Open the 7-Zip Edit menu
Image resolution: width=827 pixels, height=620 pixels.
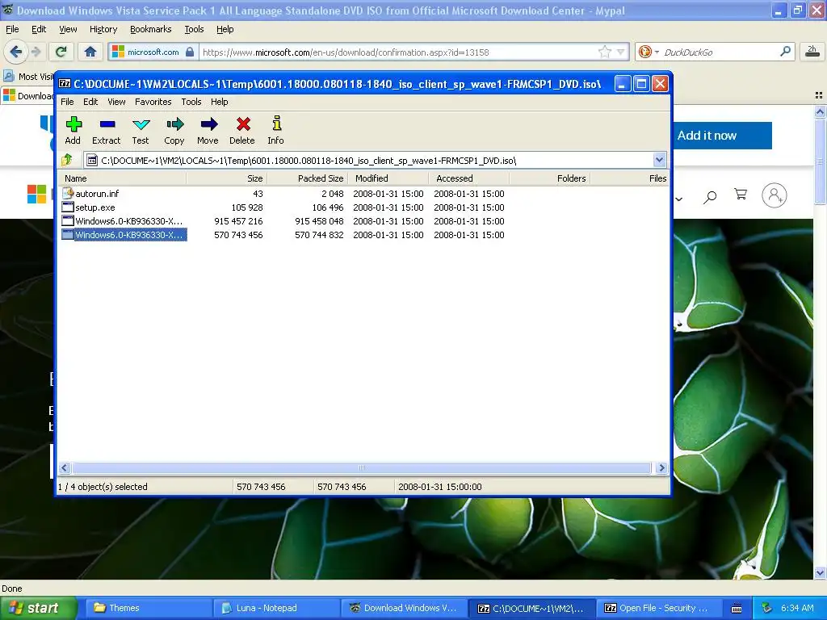tap(90, 102)
